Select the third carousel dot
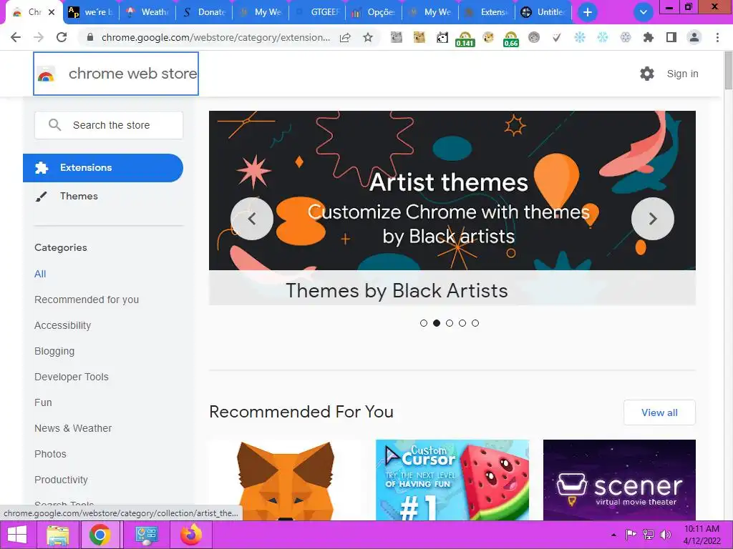Viewport: 733px width, 549px height. click(450, 323)
